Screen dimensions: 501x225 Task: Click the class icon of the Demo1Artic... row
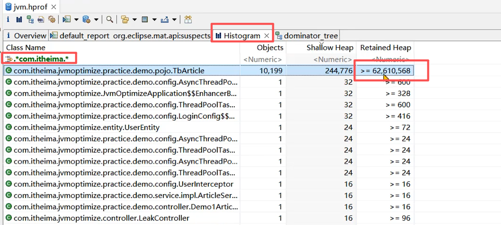click(x=9, y=207)
